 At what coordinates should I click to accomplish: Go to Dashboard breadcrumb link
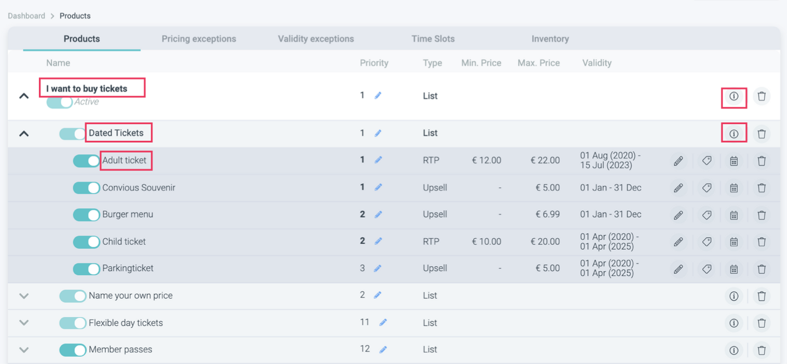click(x=26, y=16)
